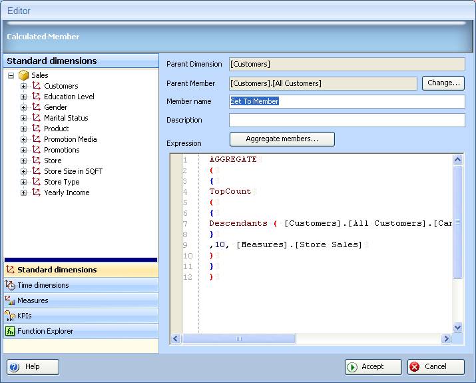This screenshot has height=383, width=476.
Task: Click the vertical scrollbar thumb in editor
Action: click(457, 222)
